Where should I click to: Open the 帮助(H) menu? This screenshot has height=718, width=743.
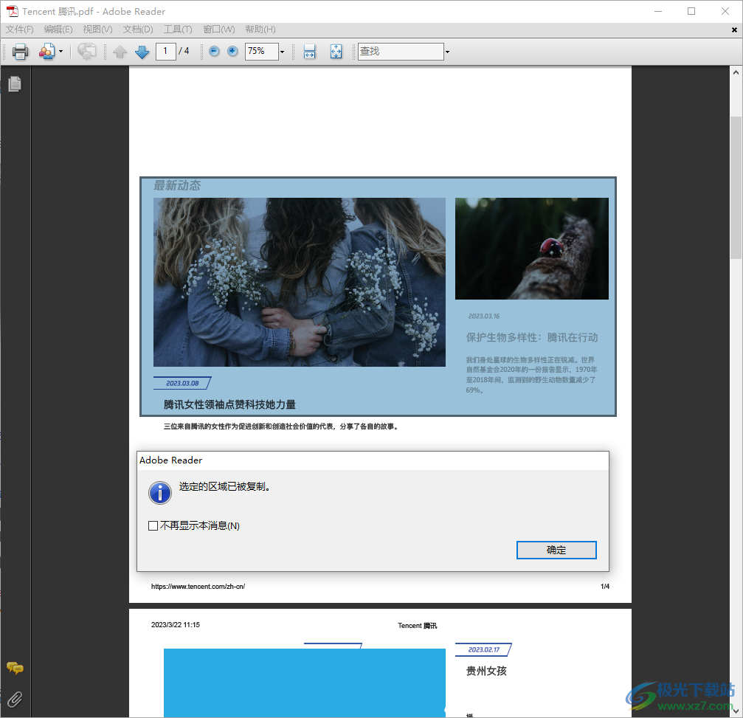pyautogui.click(x=260, y=30)
